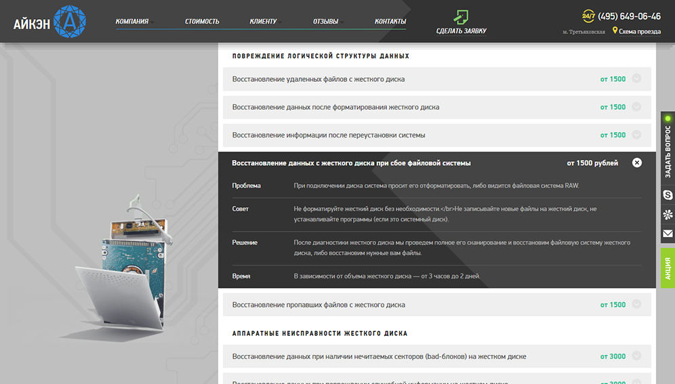Open the Контакты page
The width and height of the screenshot is (675, 384).
(x=390, y=21)
